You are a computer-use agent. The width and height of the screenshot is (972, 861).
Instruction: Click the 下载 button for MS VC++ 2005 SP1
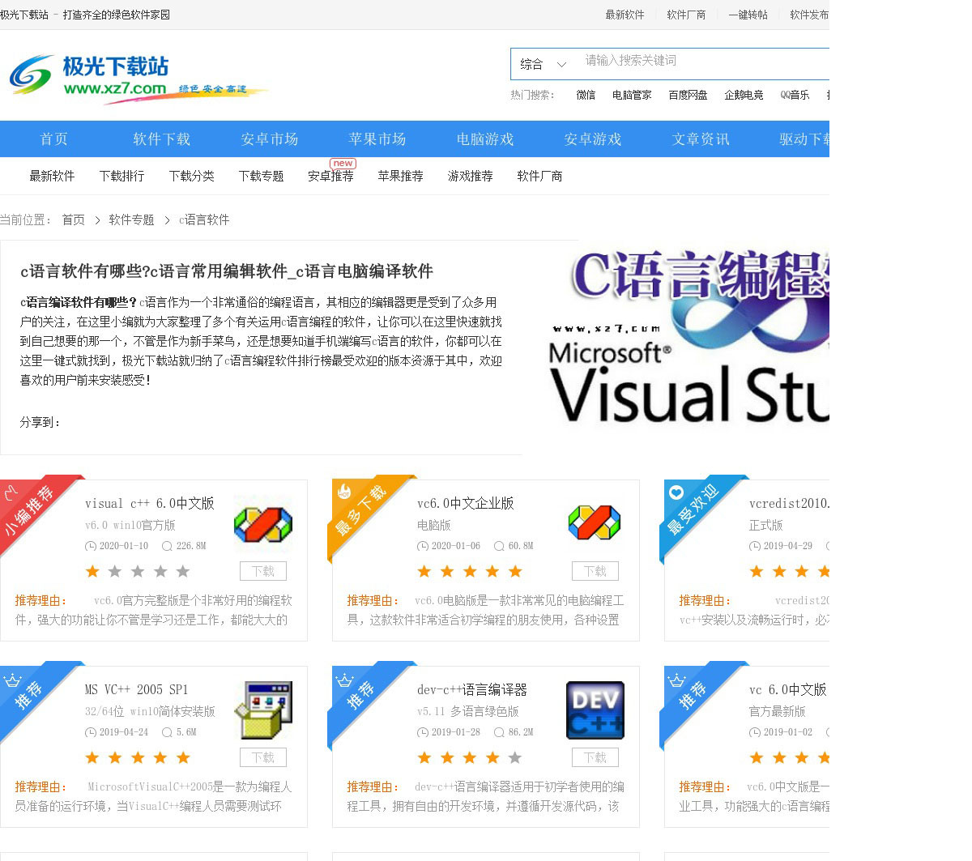tap(263, 757)
